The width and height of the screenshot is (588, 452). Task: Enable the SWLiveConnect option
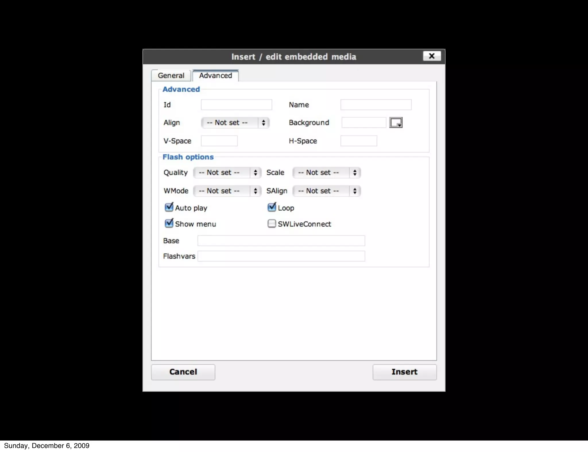[x=272, y=223]
